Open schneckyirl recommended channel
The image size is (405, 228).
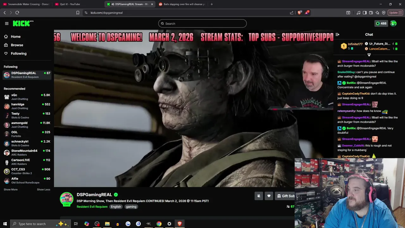tap(27, 143)
